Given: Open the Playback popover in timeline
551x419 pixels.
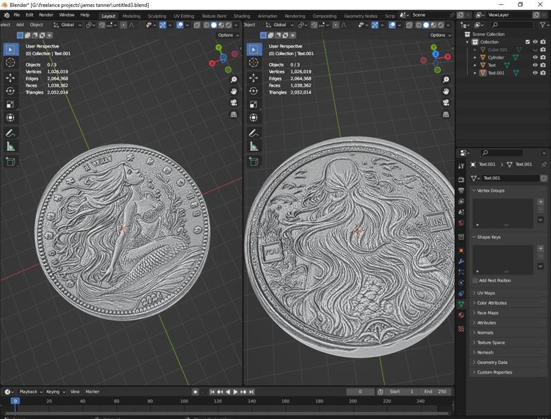Looking at the screenshot, I should click(30, 391).
